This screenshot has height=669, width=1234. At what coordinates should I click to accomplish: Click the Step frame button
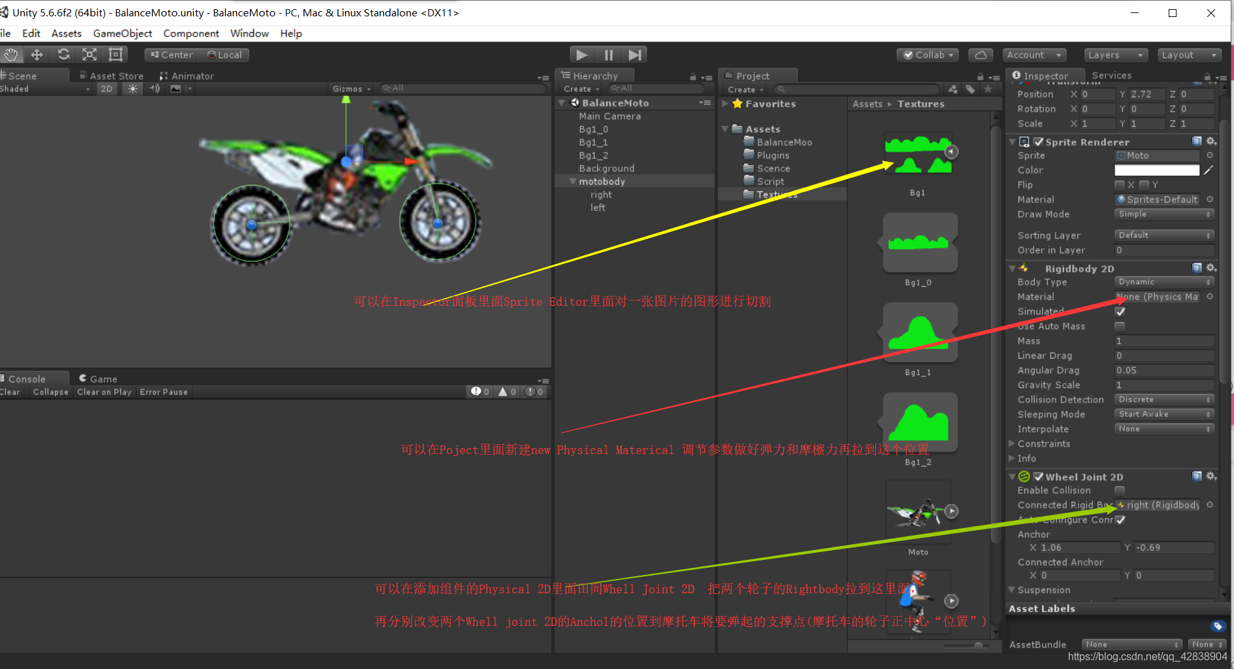634,55
